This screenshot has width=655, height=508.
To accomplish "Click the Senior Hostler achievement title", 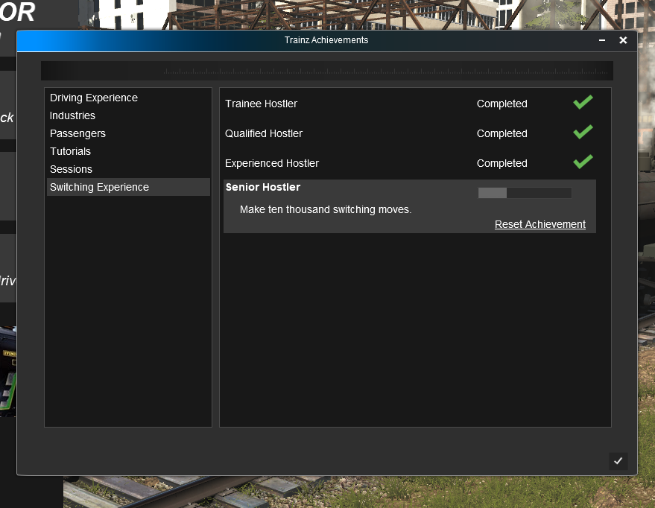I will 263,187.
